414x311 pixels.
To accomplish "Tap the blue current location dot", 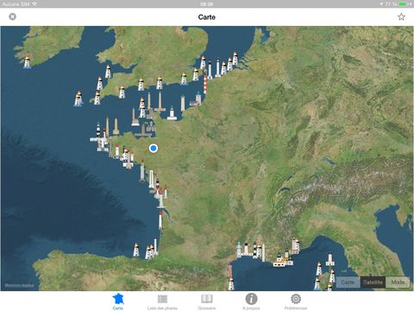I will click(154, 149).
